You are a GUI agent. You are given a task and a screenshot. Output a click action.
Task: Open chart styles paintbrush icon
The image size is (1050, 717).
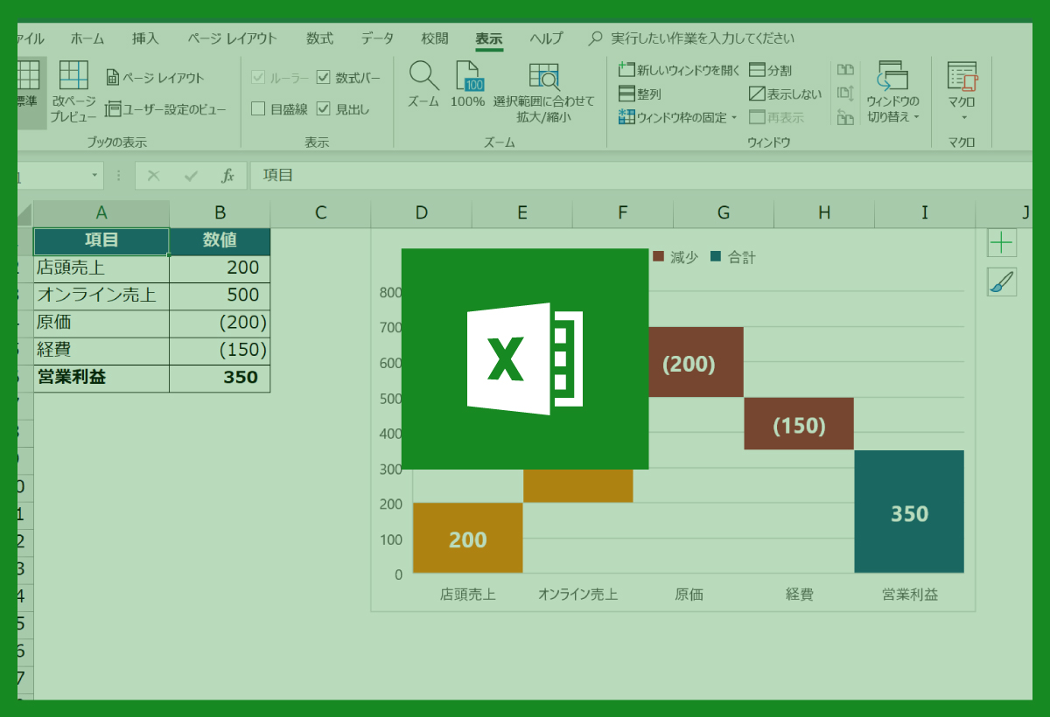(1001, 282)
